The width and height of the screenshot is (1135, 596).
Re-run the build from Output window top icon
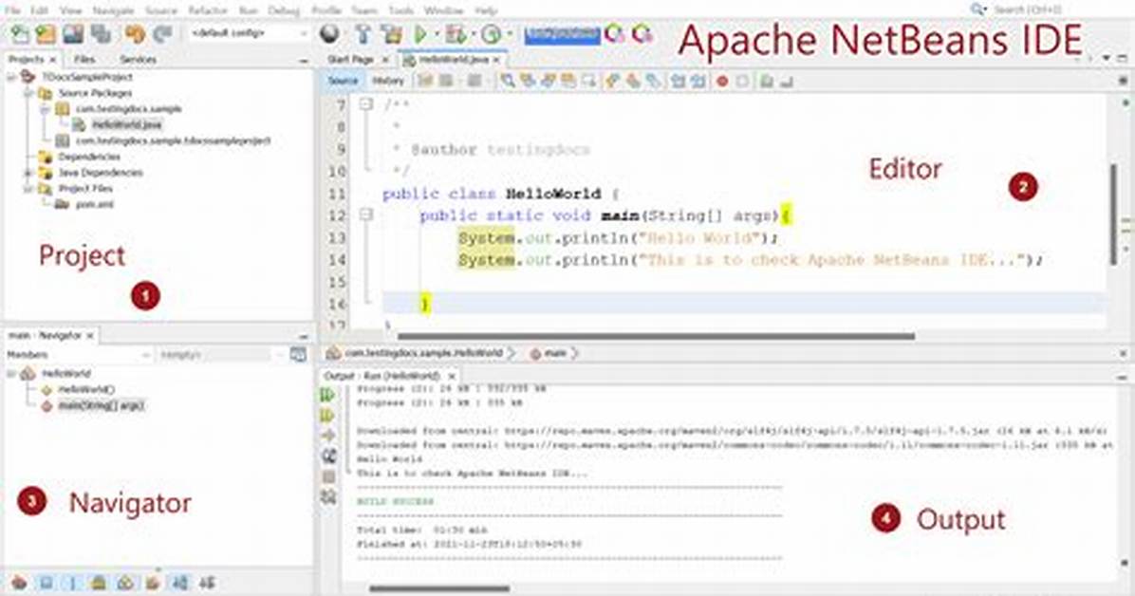point(328,395)
